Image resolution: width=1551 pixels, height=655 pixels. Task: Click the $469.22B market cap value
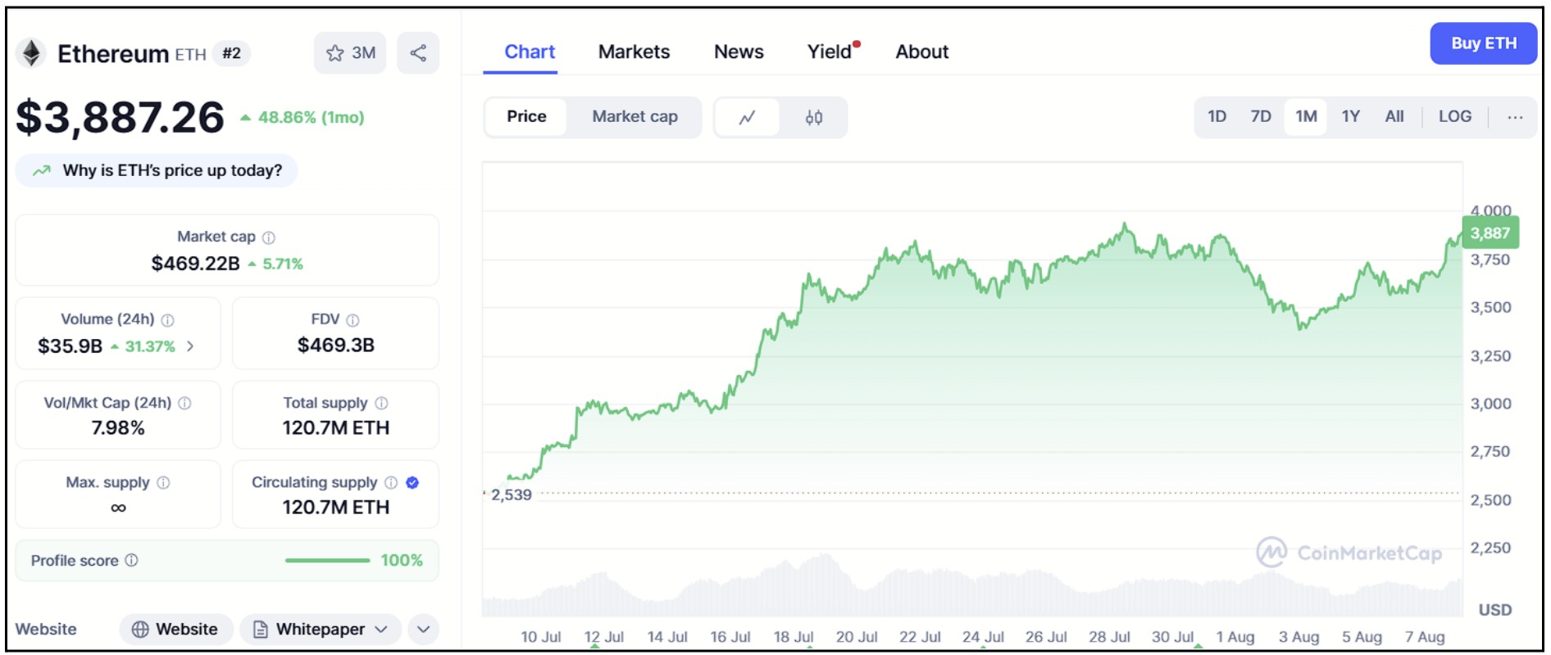coord(195,264)
